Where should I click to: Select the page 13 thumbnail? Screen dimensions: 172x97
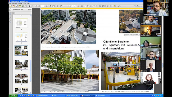click(x=21, y=37)
